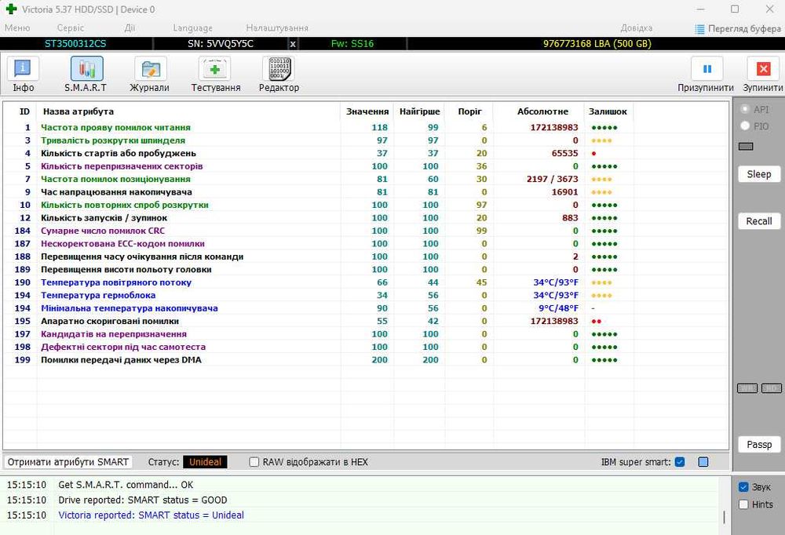Image resolution: width=785 pixels, height=535 pixels.
Task: Open the Довідка help menu
Action: tap(637, 28)
